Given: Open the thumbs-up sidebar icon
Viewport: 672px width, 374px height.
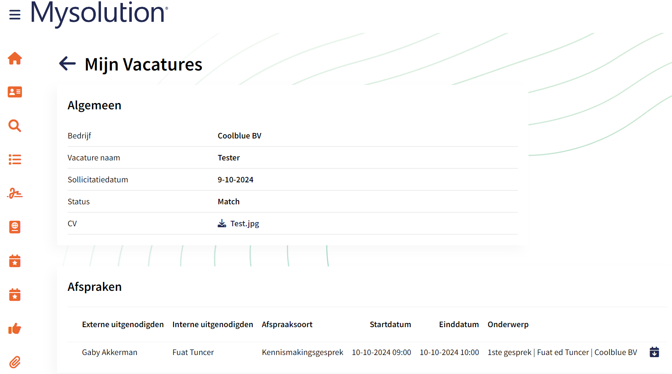Looking at the screenshot, I should (15, 328).
